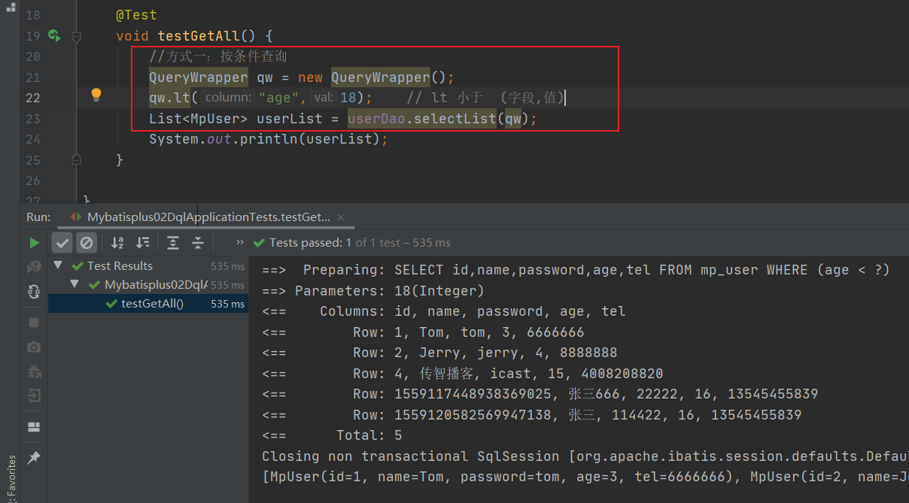Pin the Run tab with pin icon

tap(34, 458)
